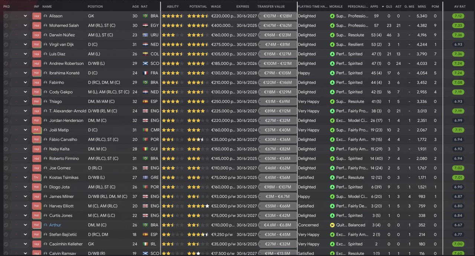
Task: Click the Spain flag in Thiago's row
Action: click(145, 102)
